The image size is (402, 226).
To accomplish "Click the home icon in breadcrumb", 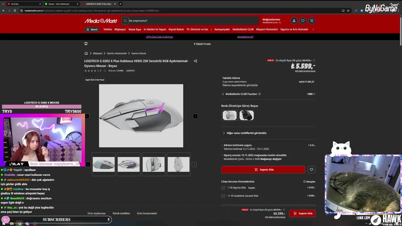I will tap(86, 53).
